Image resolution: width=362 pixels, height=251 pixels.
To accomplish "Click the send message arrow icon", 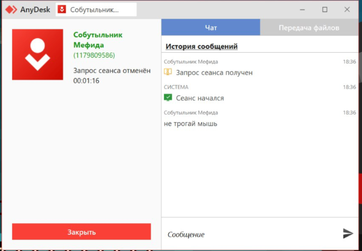I will [x=348, y=234].
